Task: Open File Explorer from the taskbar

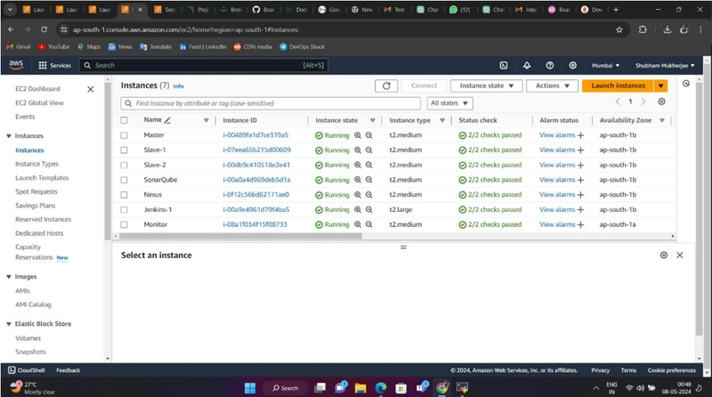Action: point(360,388)
